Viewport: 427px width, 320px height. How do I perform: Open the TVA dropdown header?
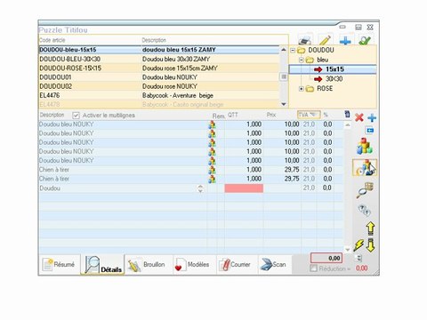click(309, 115)
